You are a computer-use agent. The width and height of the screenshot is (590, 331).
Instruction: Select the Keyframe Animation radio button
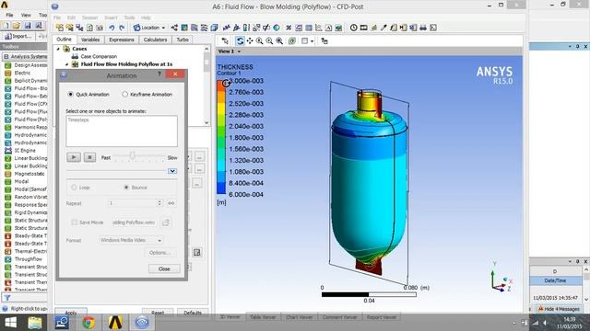click(125, 94)
